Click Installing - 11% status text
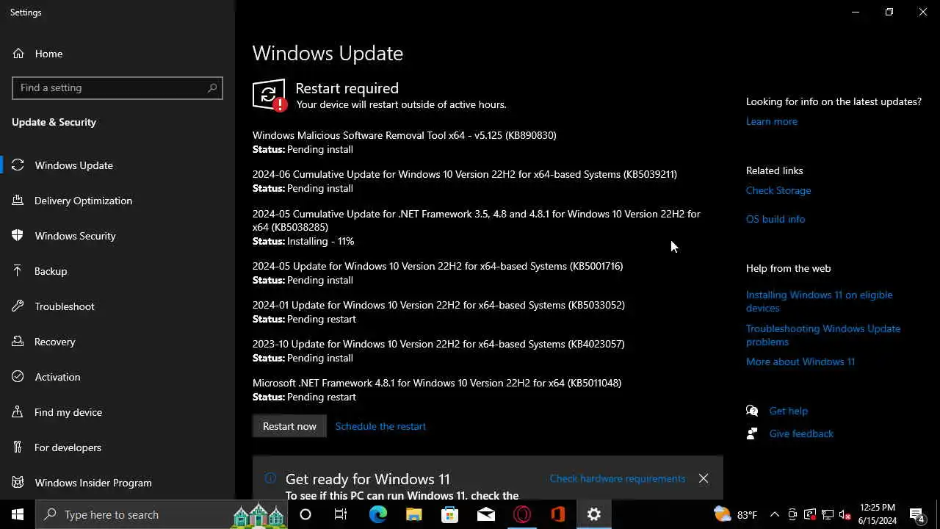940x529 pixels. (320, 241)
